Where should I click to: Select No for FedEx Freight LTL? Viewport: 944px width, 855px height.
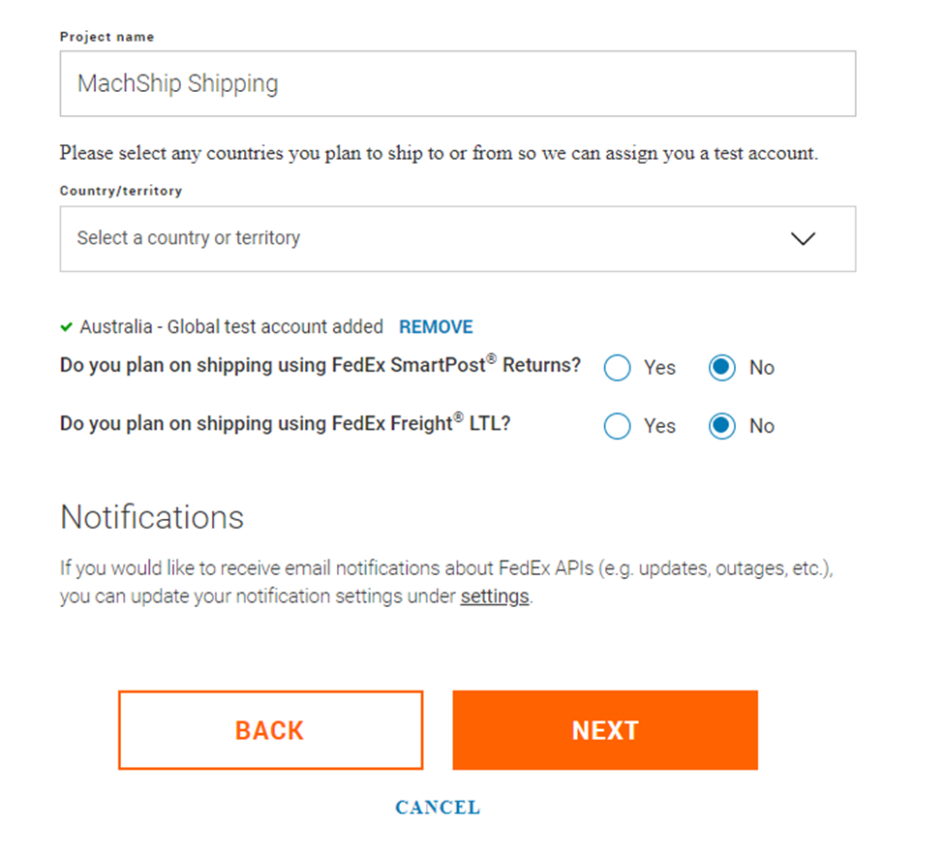pyautogui.click(x=722, y=426)
